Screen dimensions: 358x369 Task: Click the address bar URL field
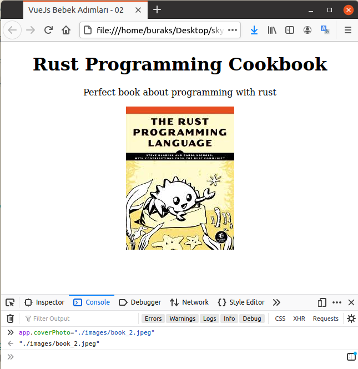click(160, 30)
